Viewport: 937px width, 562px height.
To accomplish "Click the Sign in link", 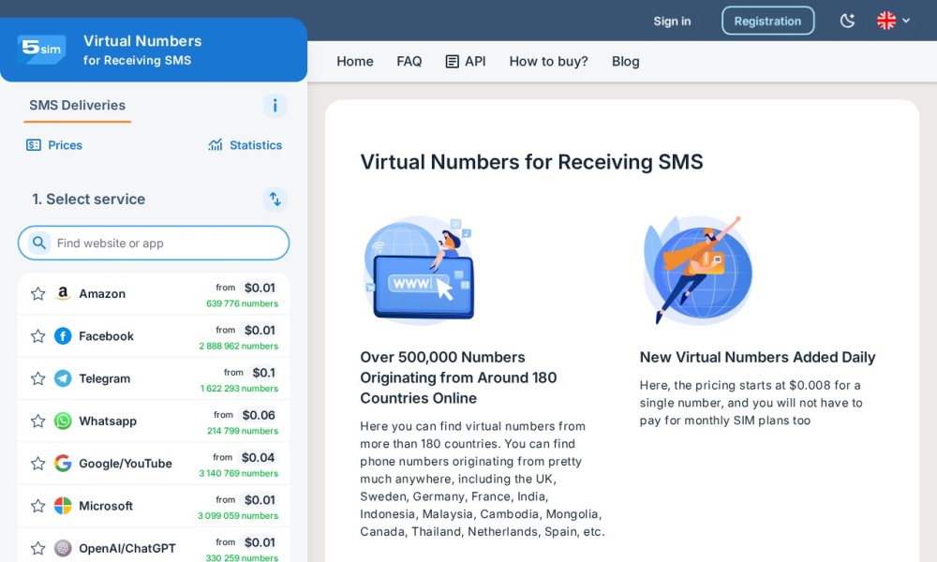I will [672, 21].
